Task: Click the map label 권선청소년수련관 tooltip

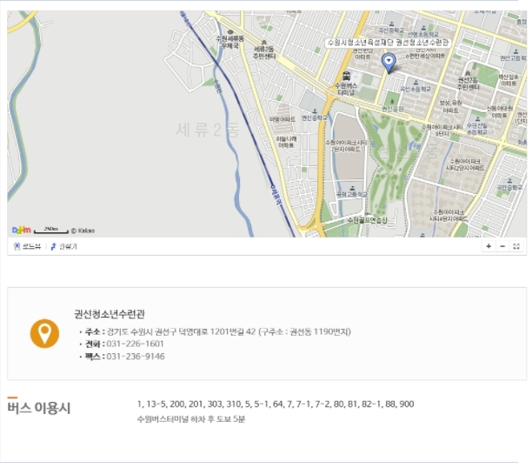Action: pyautogui.click(x=388, y=42)
